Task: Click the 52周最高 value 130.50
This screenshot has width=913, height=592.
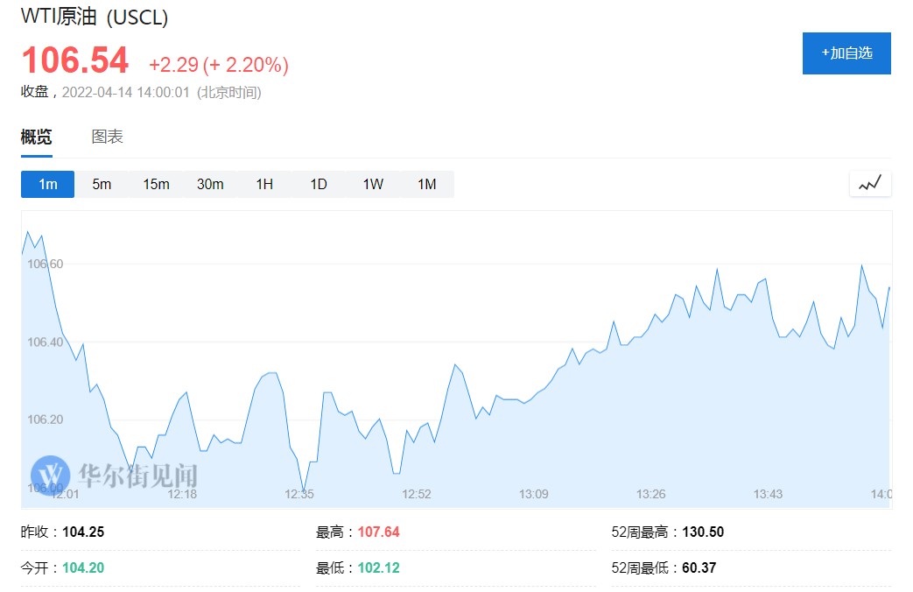Action: (x=702, y=532)
